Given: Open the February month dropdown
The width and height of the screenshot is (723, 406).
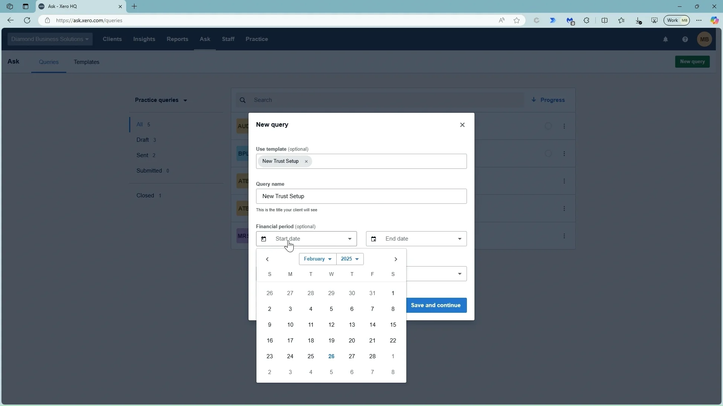Looking at the screenshot, I should pyautogui.click(x=317, y=259).
